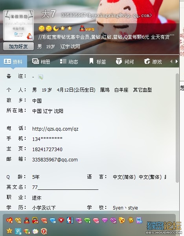Click the gold star Z badge
This screenshot has height=236, width=184.
pos(9,231)
